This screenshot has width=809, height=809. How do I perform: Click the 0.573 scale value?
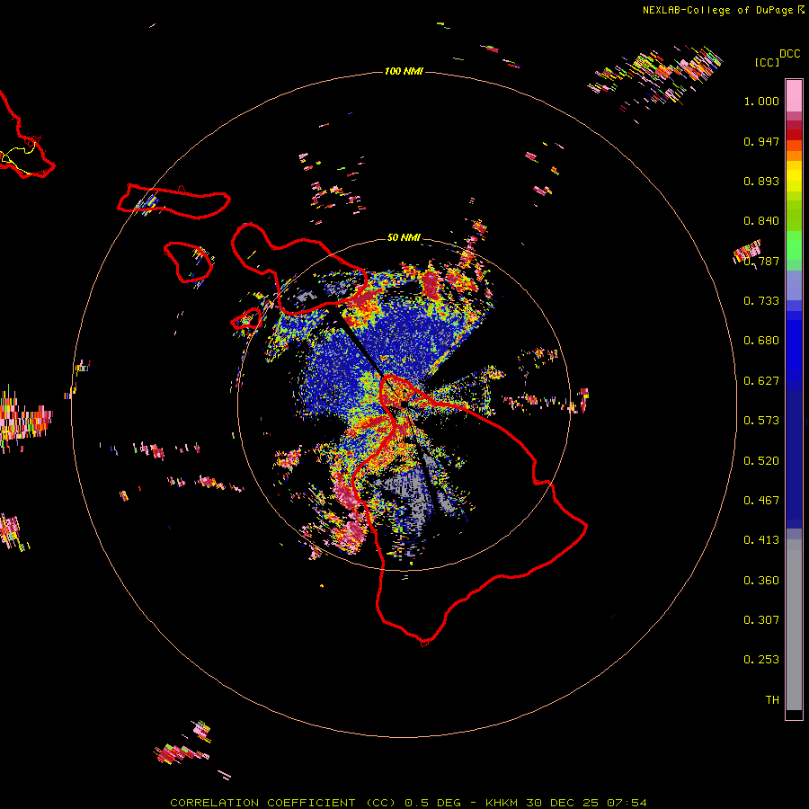coord(761,421)
